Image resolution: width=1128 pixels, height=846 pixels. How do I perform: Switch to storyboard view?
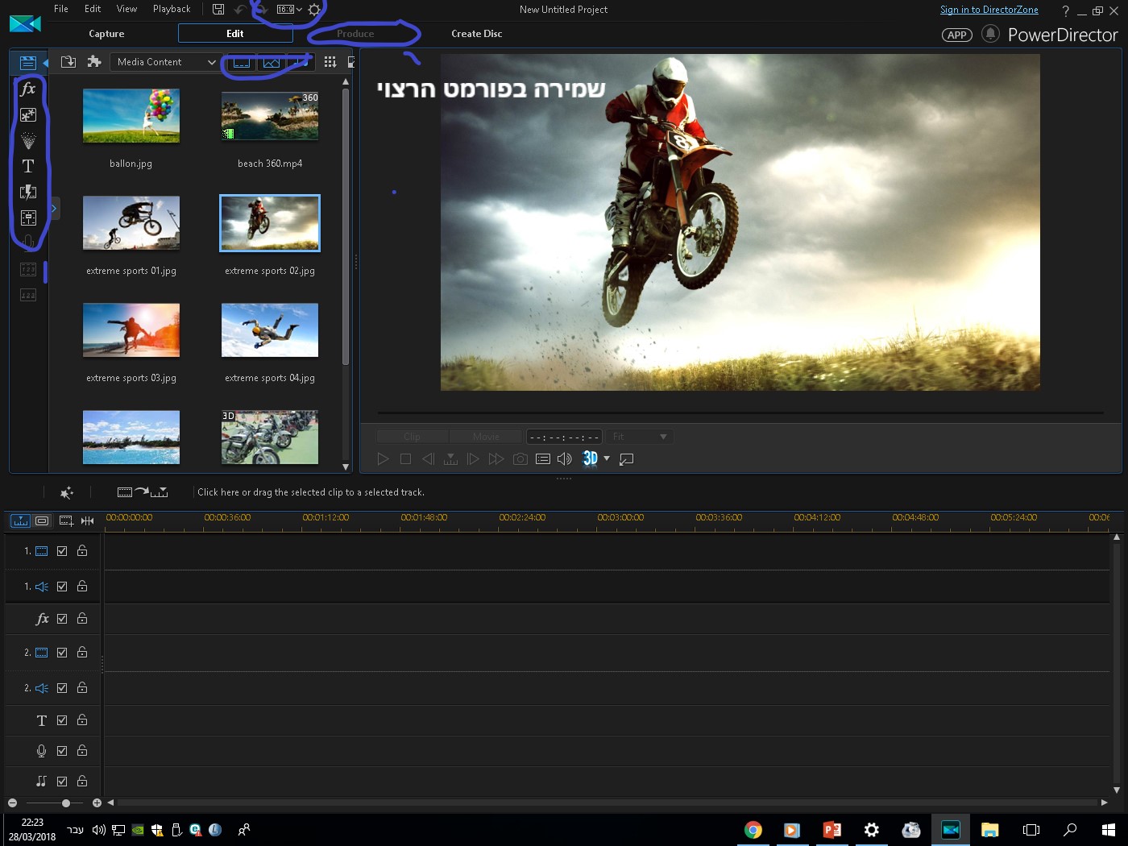click(x=42, y=520)
